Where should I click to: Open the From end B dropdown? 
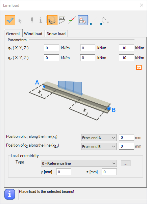coord(99,147)
